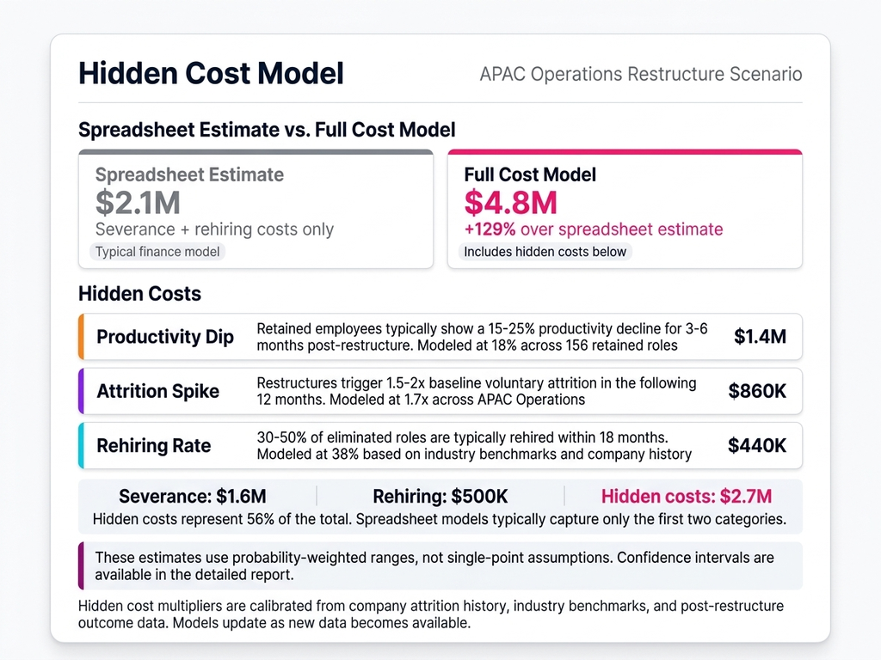Select the Spreadsheet Estimate card heading

point(189,174)
